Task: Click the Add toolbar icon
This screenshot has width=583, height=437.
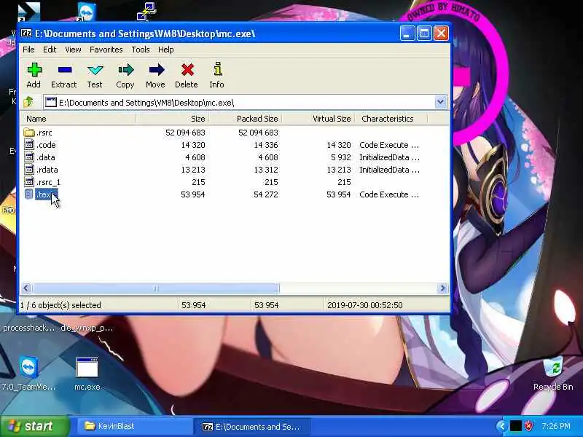Action: click(x=34, y=70)
